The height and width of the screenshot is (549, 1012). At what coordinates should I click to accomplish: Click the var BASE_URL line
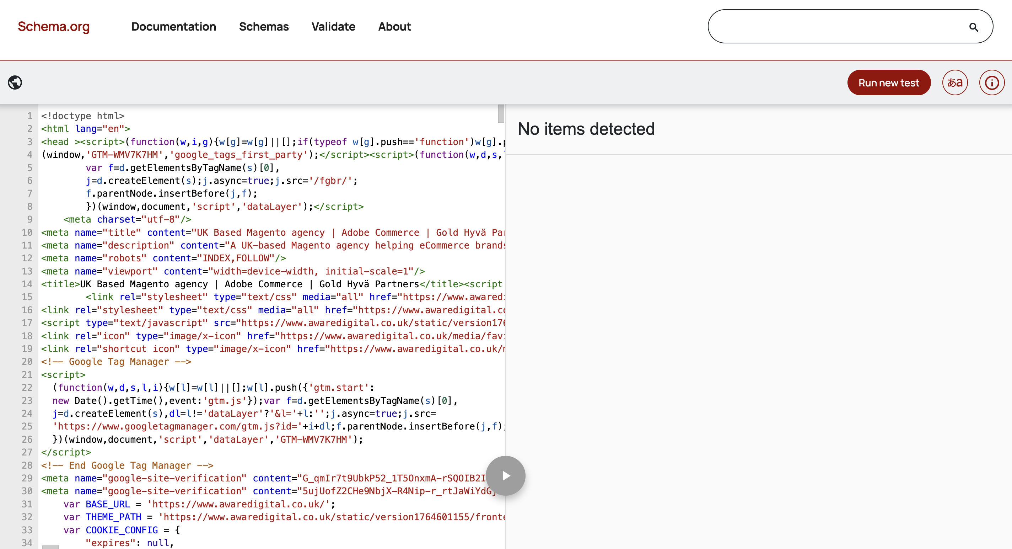[200, 504]
